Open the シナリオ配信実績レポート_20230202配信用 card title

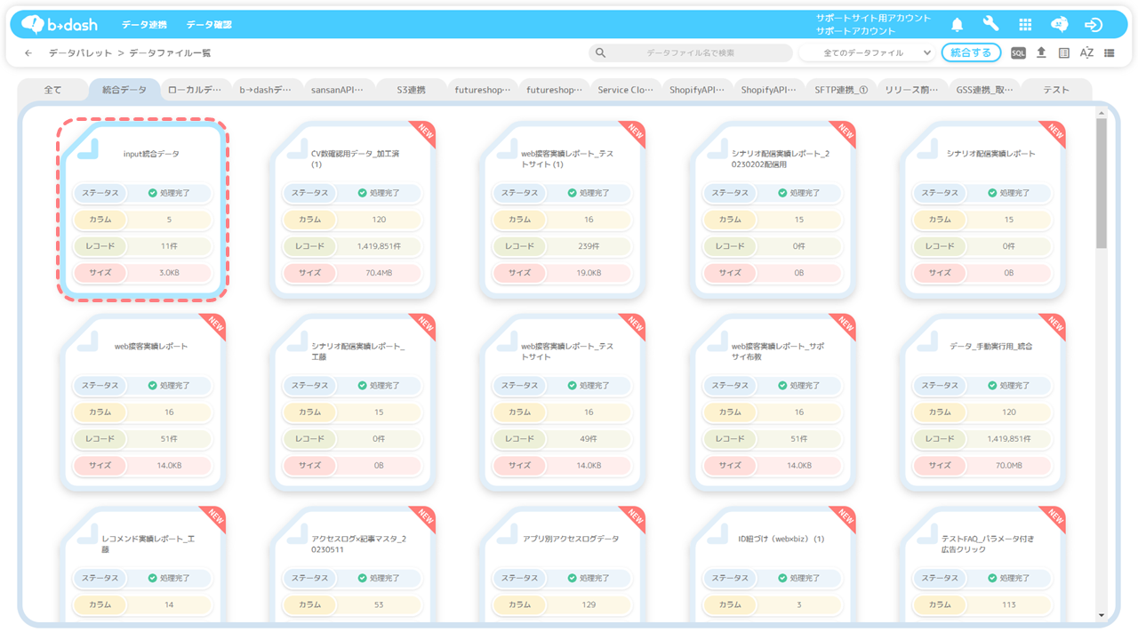[x=780, y=159]
